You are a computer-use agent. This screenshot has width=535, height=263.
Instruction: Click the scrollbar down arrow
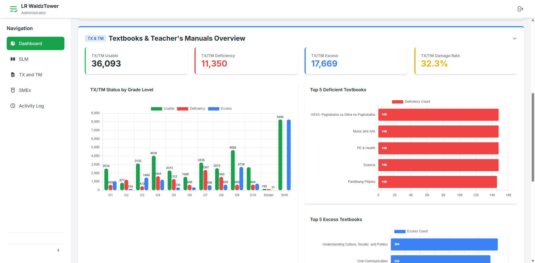click(533, 261)
